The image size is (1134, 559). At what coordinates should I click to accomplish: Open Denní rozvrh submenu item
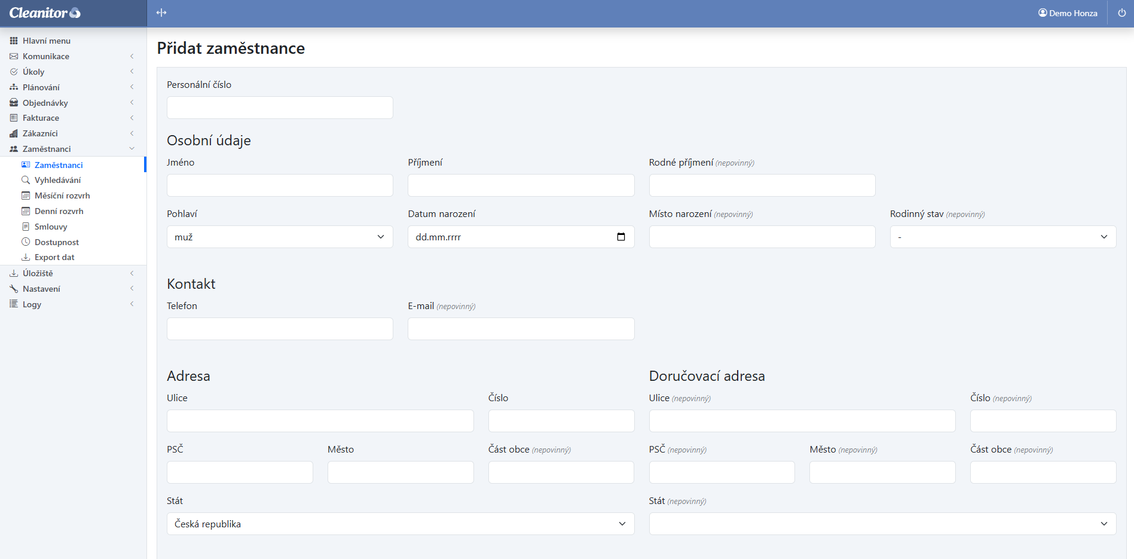point(59,211)
